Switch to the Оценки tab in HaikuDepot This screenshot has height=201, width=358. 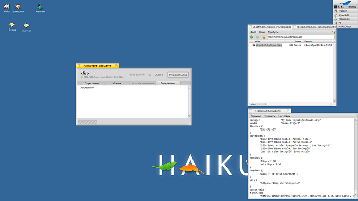[117, 83]
